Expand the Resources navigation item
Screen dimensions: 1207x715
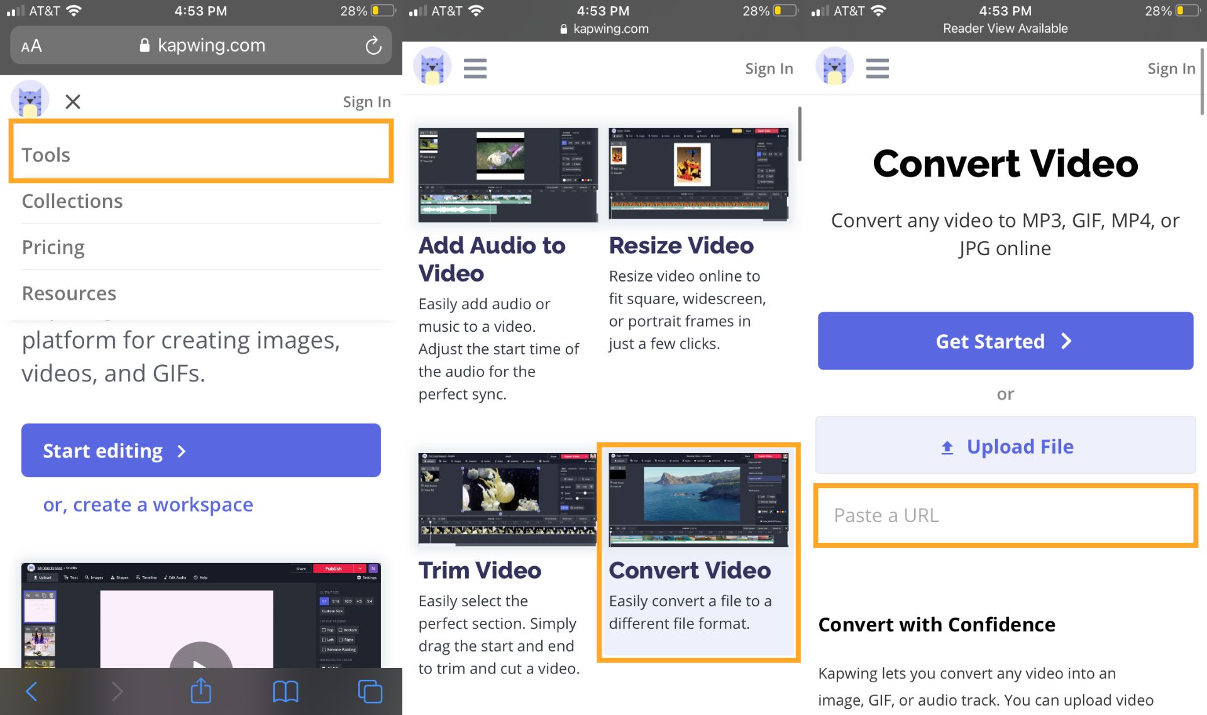(68, 293)
